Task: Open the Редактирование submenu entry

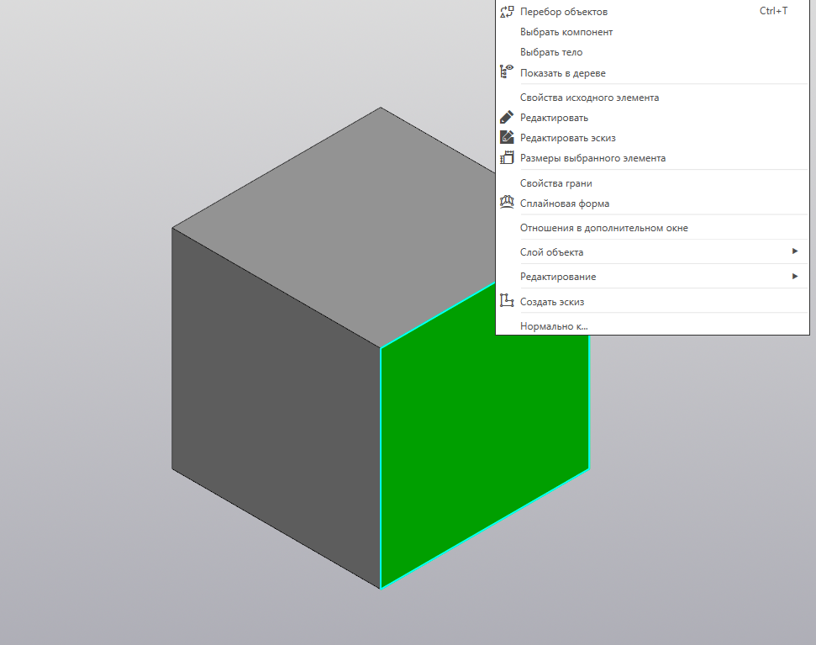Action: pyautogui.click(x=652, y=277)
